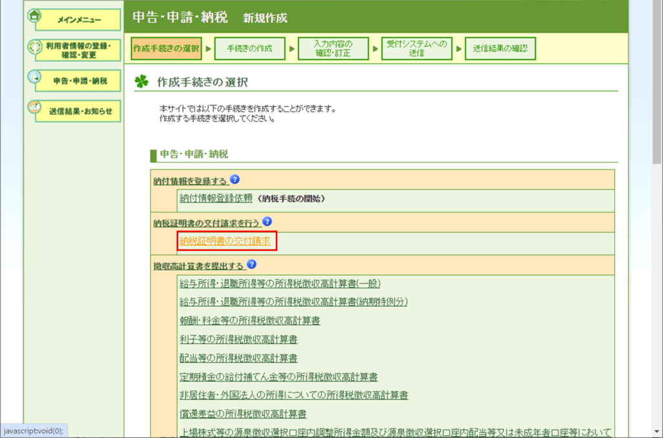Screen dimensions: 663x438
Task: Click the icon beside 利用者情報の登録・確認・変更
Action: click(x=34, y=47)
